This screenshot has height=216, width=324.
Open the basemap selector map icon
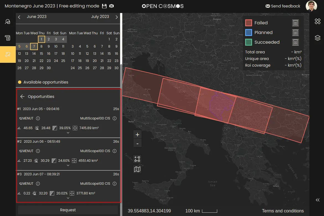(137, 169)
